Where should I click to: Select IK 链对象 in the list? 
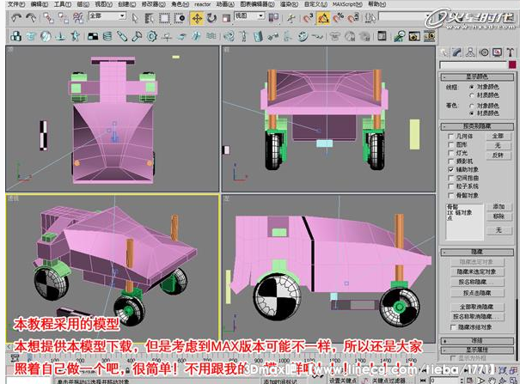pyautogui.click(x=459, y=212)
